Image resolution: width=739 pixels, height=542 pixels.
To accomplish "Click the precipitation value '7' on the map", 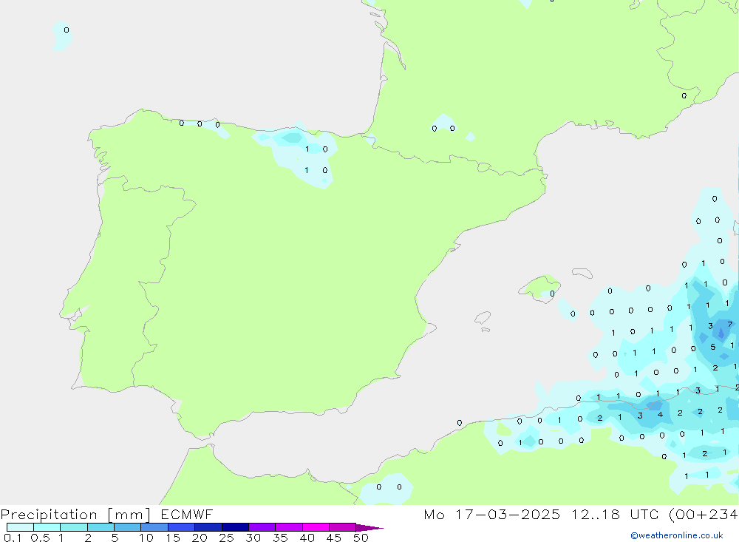I will [x=729, y=324].
